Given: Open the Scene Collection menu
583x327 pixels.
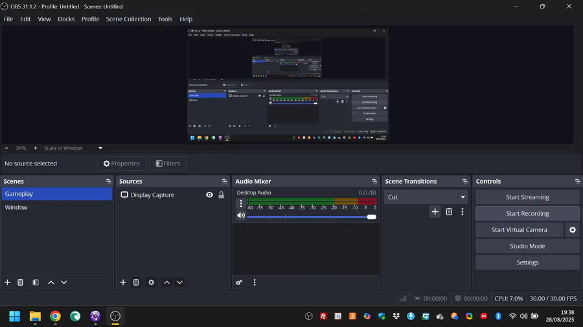Looking at the screenshot, I should click(128, 19).
